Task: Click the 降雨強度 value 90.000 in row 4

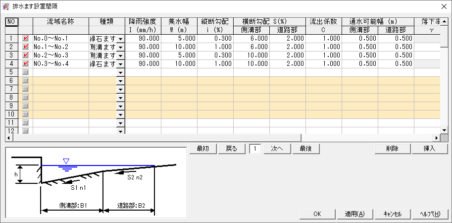Action: coord(143,64)
